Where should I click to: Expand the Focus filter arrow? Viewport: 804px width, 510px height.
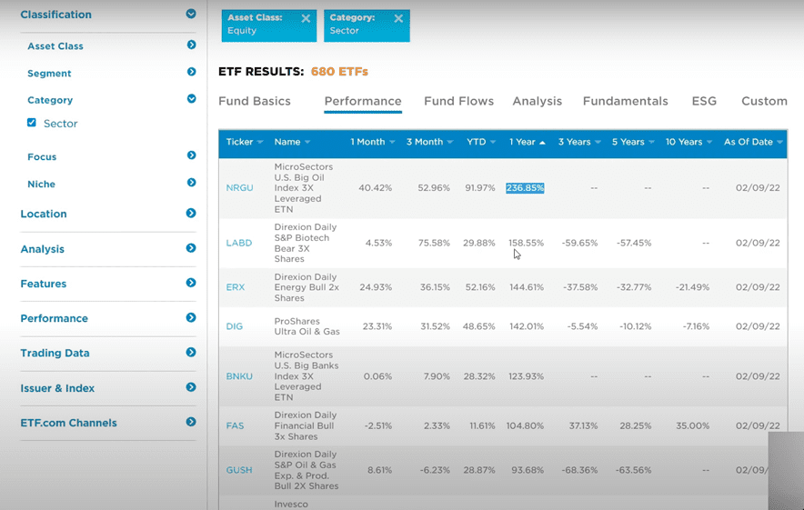(191, 155)
